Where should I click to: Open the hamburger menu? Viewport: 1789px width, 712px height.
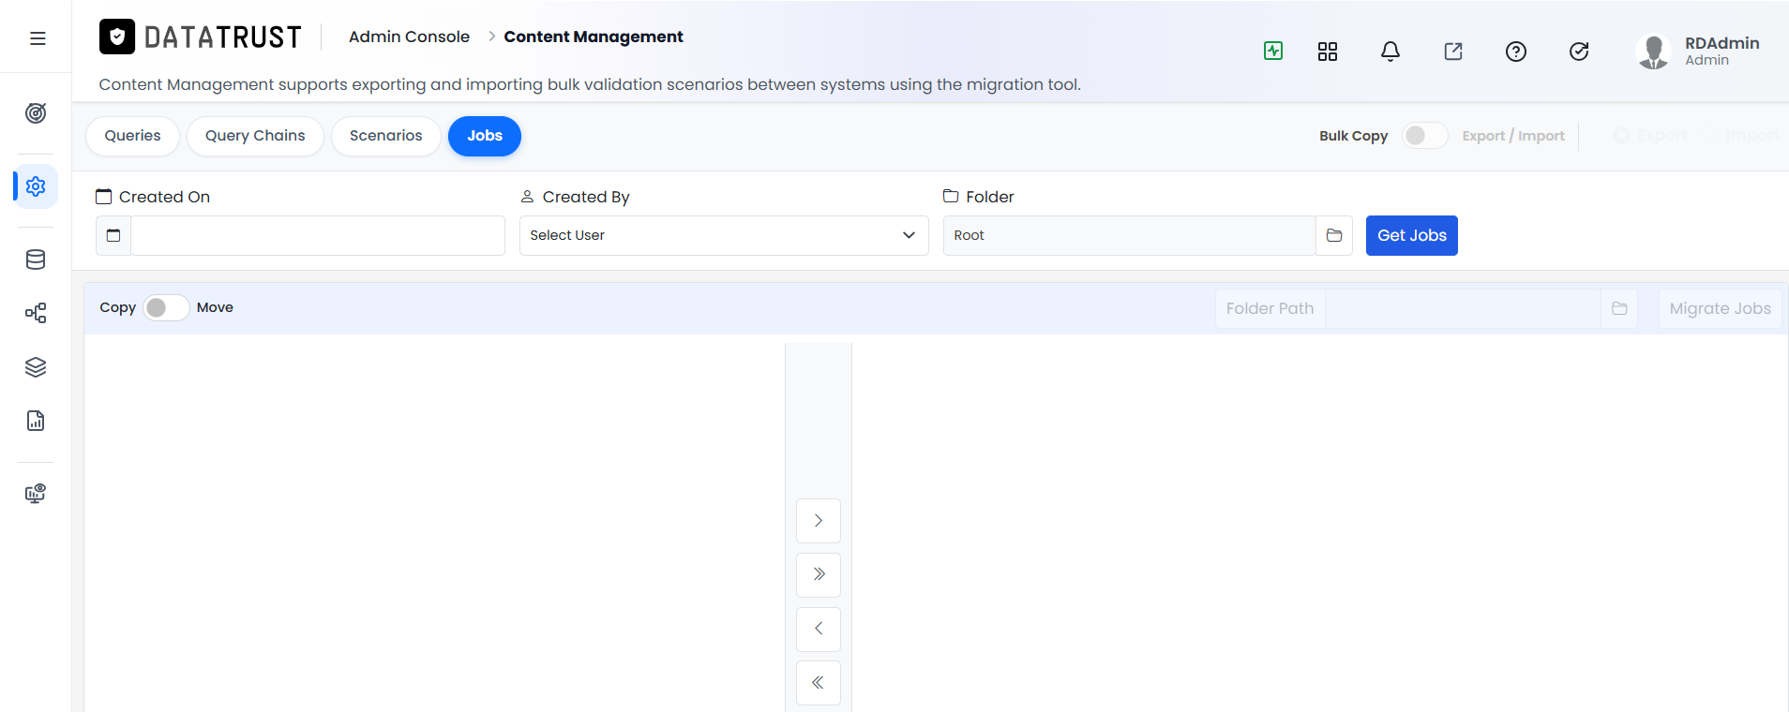click(38, 38)
